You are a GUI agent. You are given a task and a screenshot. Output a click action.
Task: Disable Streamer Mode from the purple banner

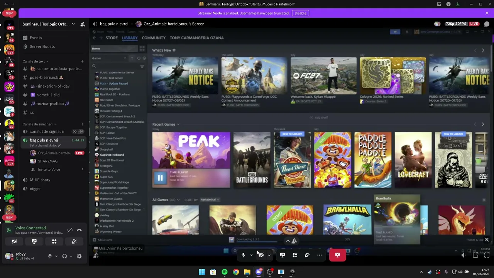(300, 13)
